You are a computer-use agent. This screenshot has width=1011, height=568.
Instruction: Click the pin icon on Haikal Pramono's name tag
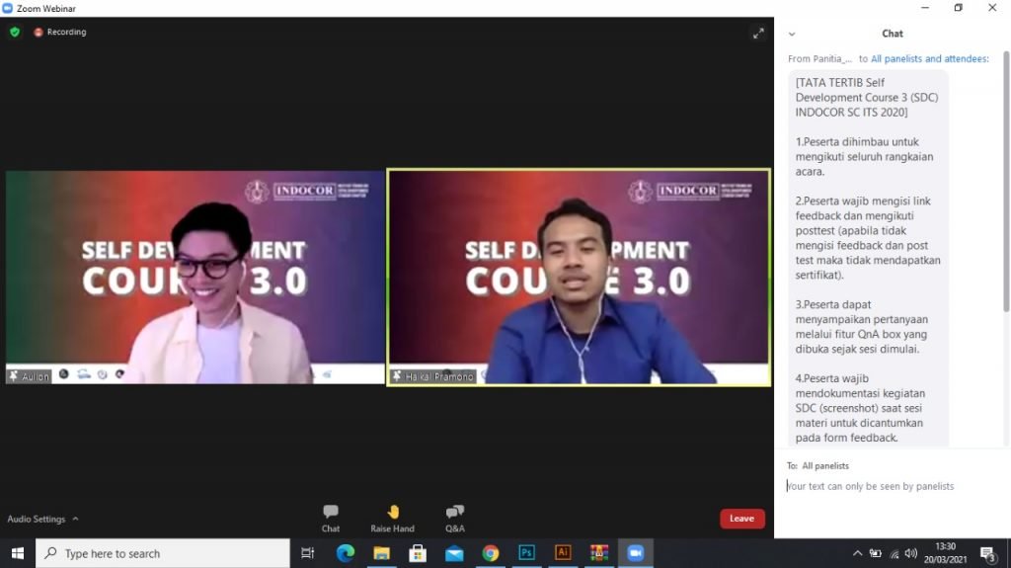coord(397,375)
